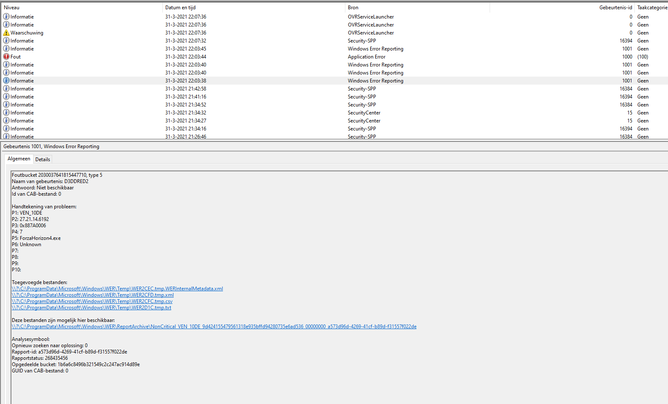The height and width of the screenshot is (404, 668).
Task: Open the WER2CEC.tmp.WERInternalMetadata.xml link
Action: tap(117, 289)
